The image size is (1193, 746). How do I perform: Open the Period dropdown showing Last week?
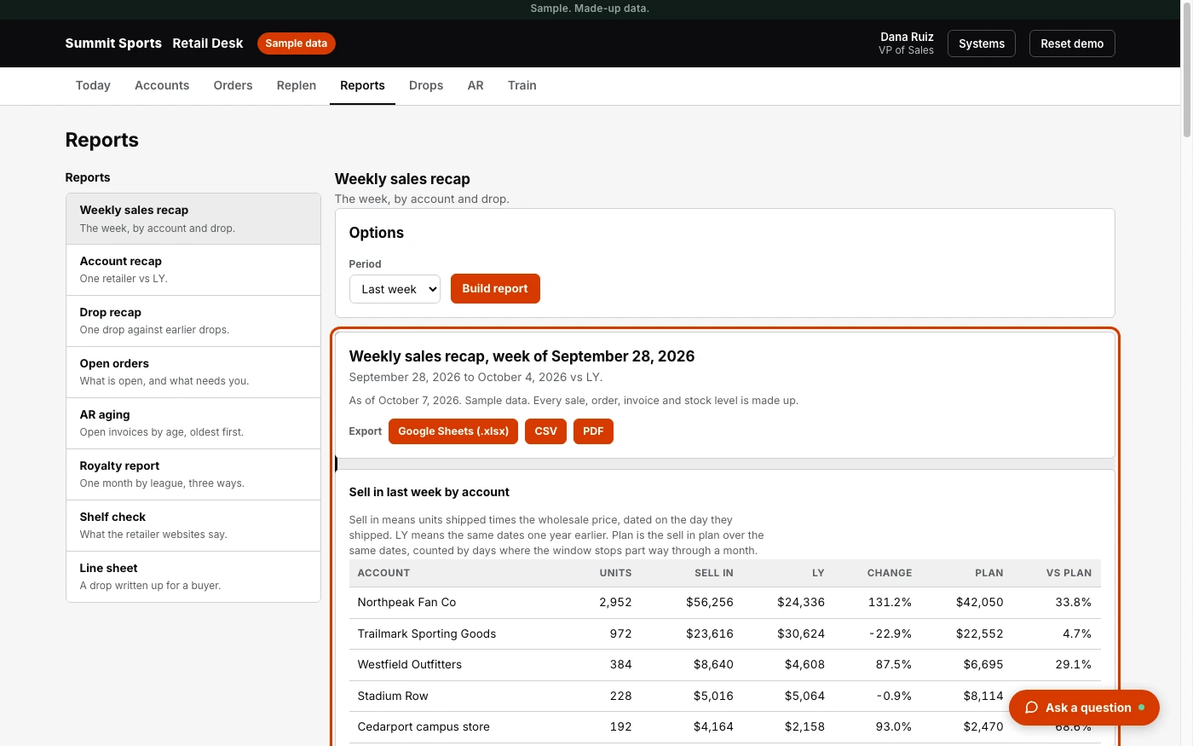pyautogui.click(x=395, y=289)
